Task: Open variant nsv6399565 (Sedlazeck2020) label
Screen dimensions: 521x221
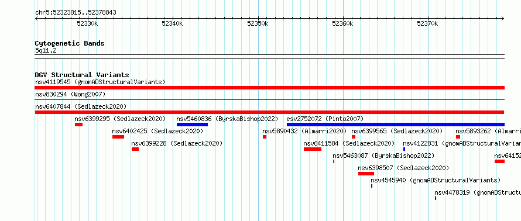Action: tap(397, 131)
